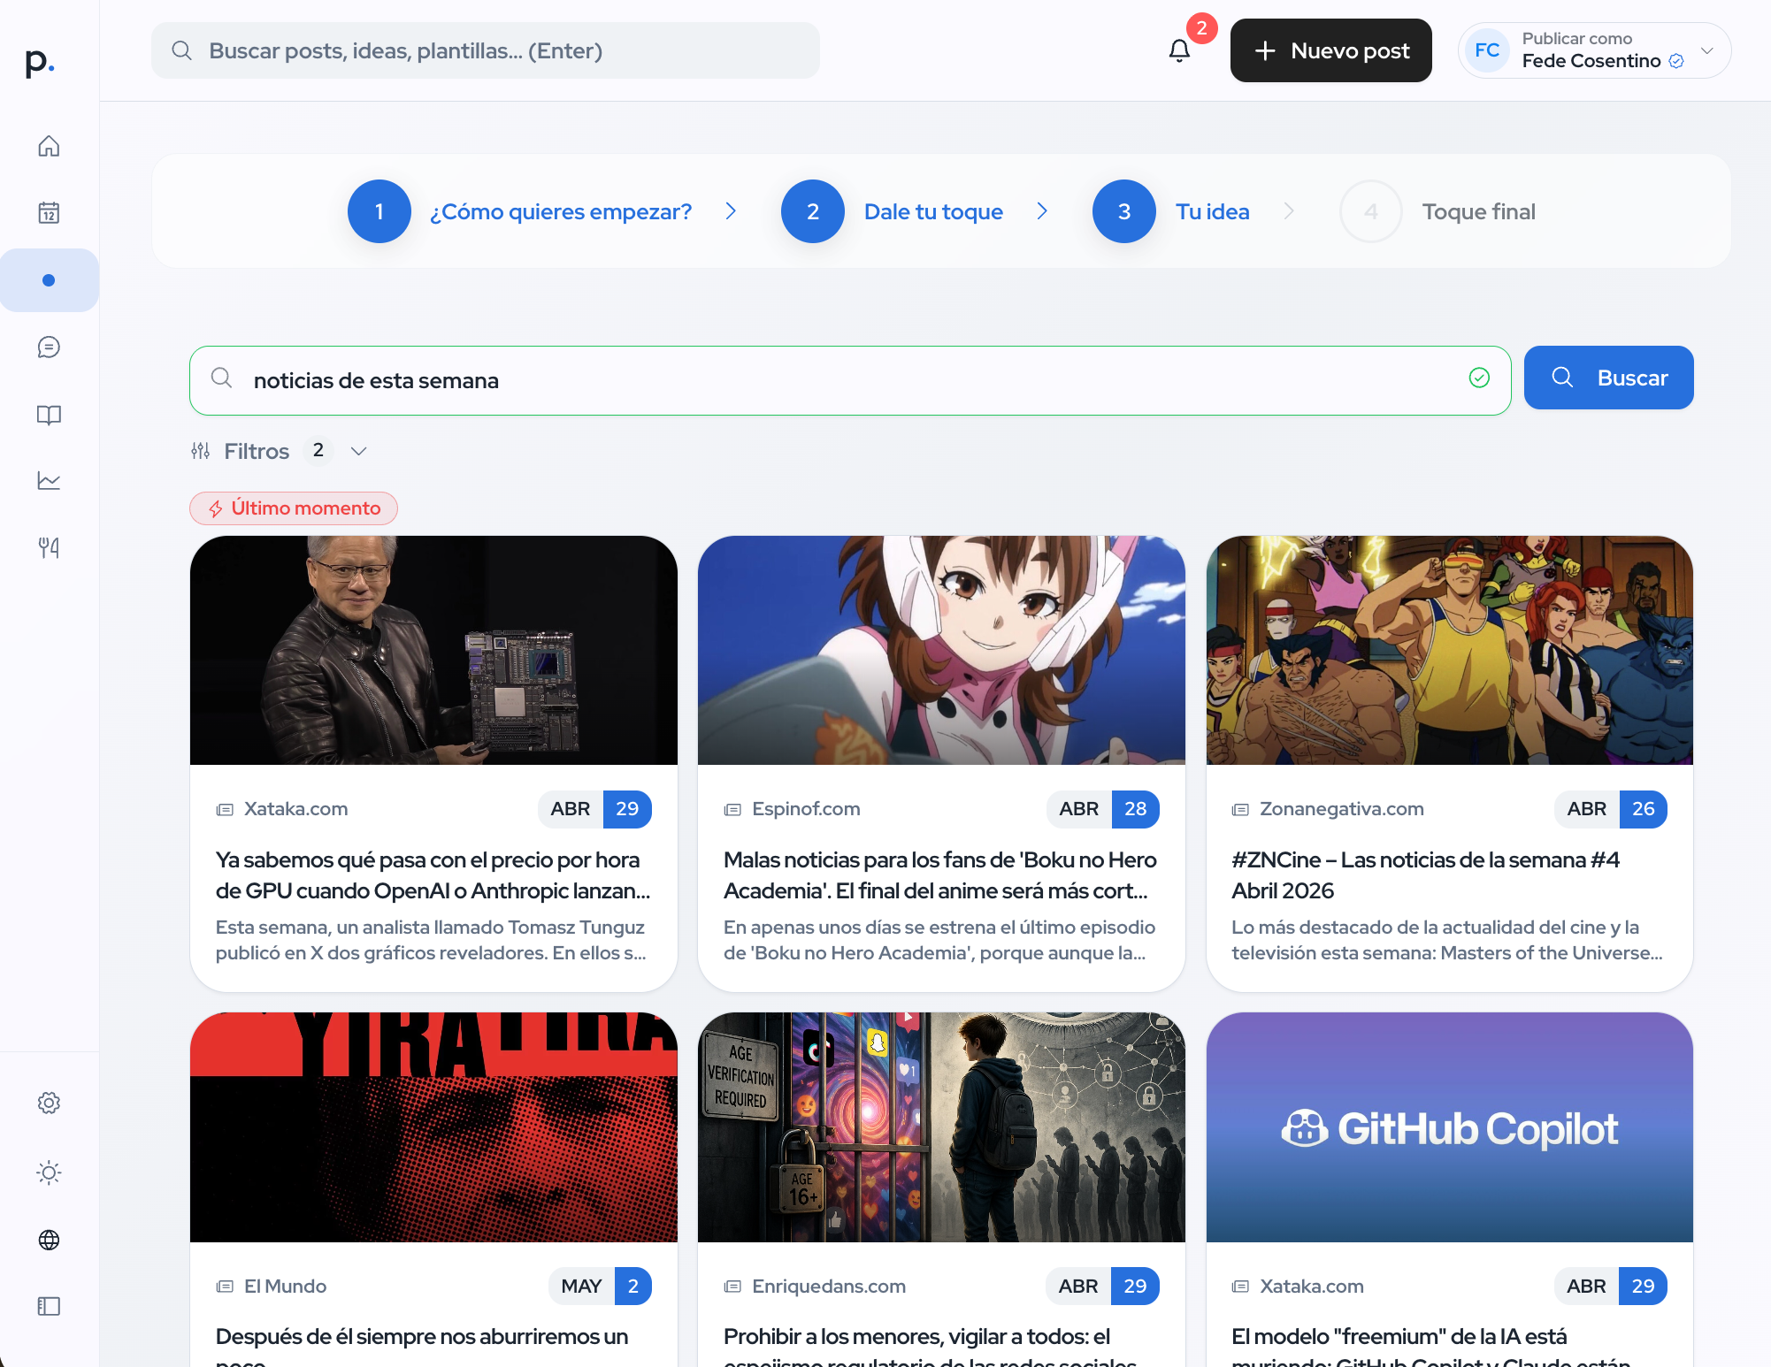The image size is (1771, 1367).
Task: Go to step 1 '¿Cómo quieres empezar?'
Action: [520, 211]
